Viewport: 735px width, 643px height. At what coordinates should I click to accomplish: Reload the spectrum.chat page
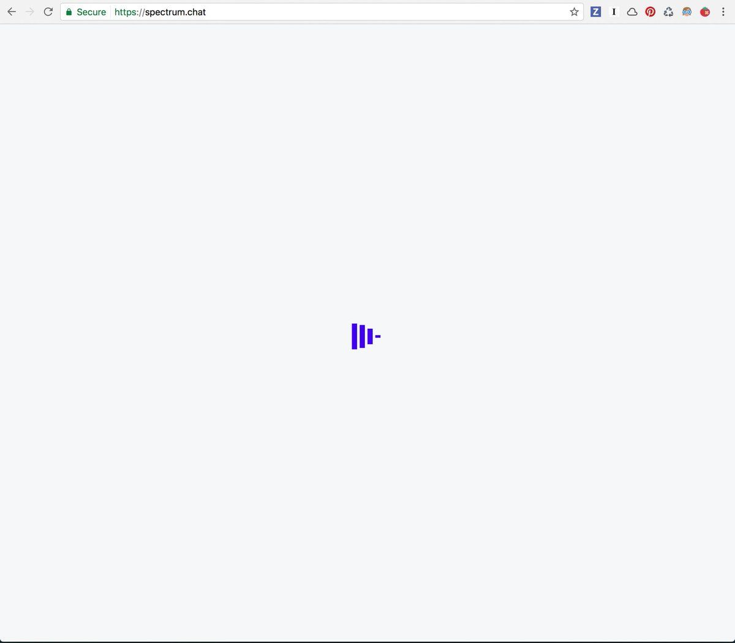pyautogui.click(x=48, y=12)
